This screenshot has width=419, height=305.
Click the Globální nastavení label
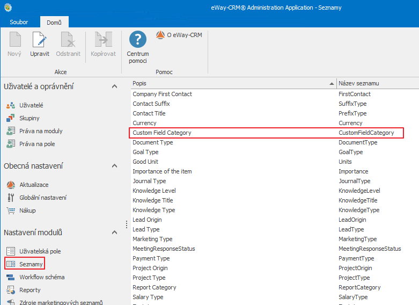(x=43, y=198)
